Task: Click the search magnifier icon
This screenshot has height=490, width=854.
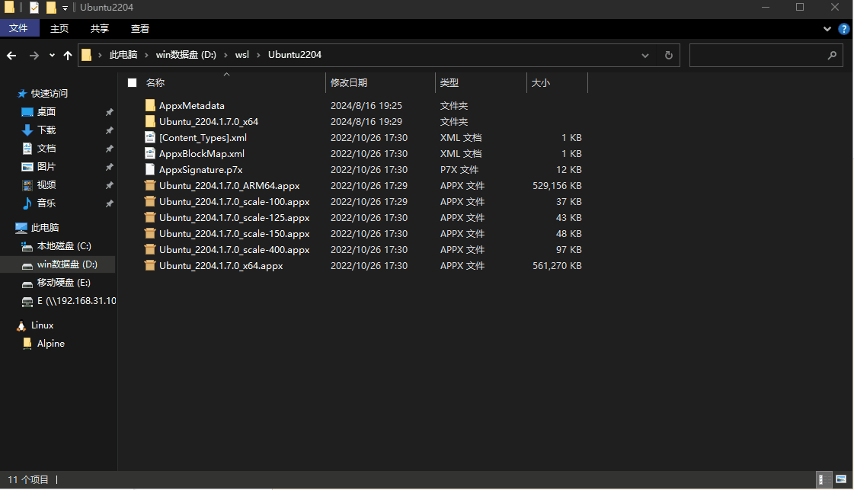Action: [x=832, y=55]
